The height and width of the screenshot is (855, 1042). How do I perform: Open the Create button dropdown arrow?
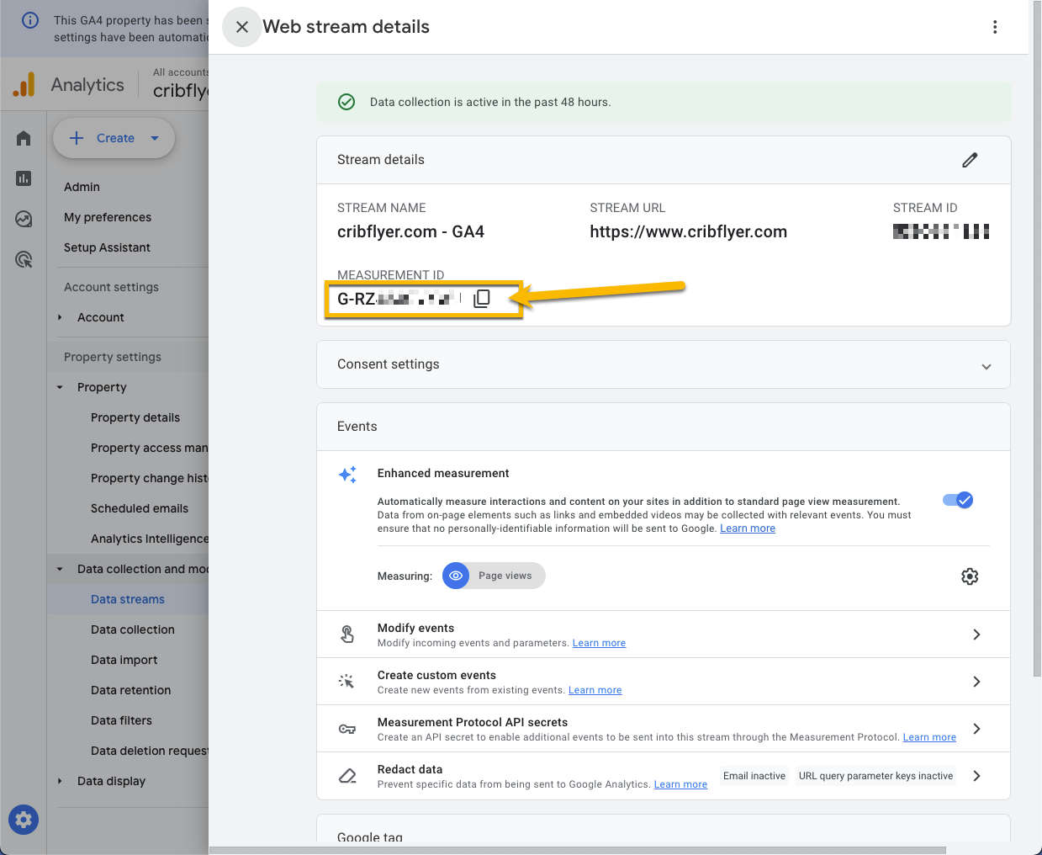coord(155,138)
